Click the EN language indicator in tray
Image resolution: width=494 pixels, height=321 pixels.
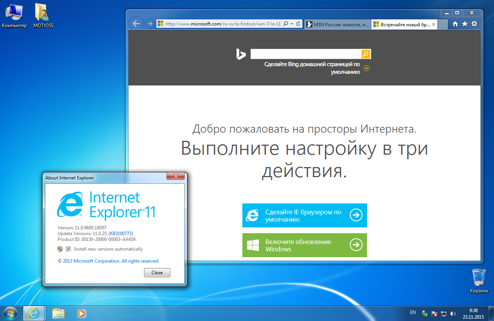pyautogui.click(x=413, y=312)
